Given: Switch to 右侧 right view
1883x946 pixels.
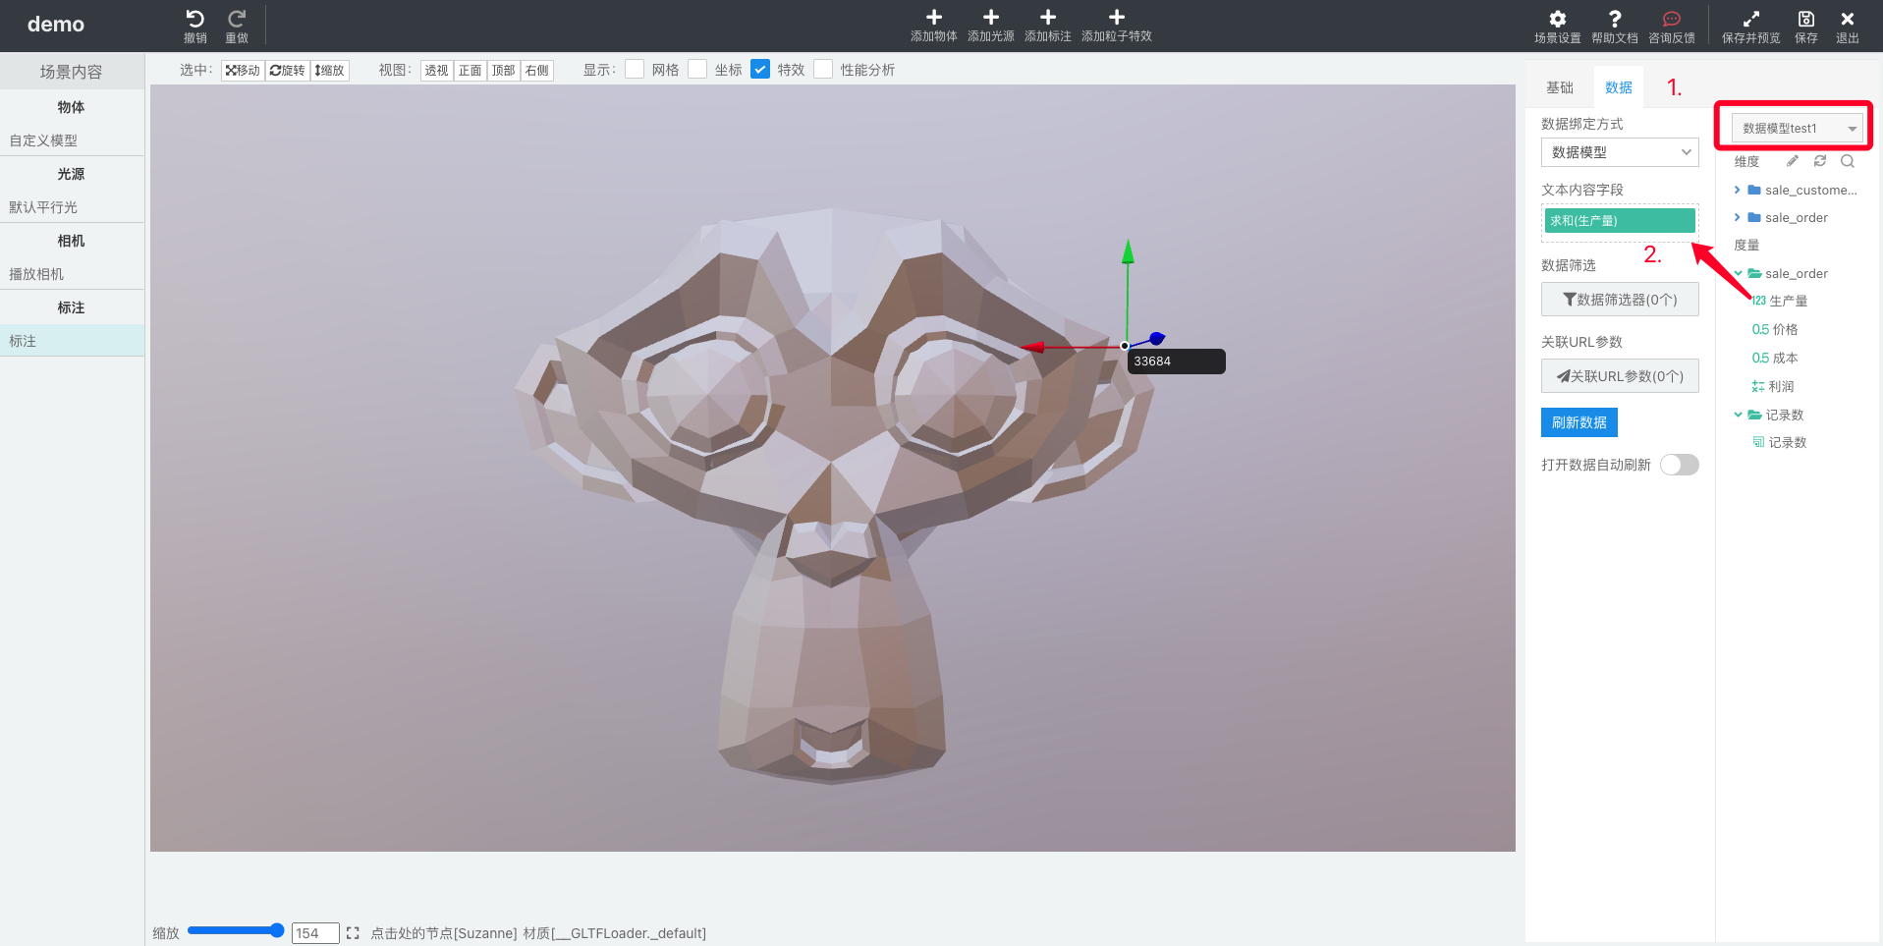Looking at the screenshot, I should [537, 71].
